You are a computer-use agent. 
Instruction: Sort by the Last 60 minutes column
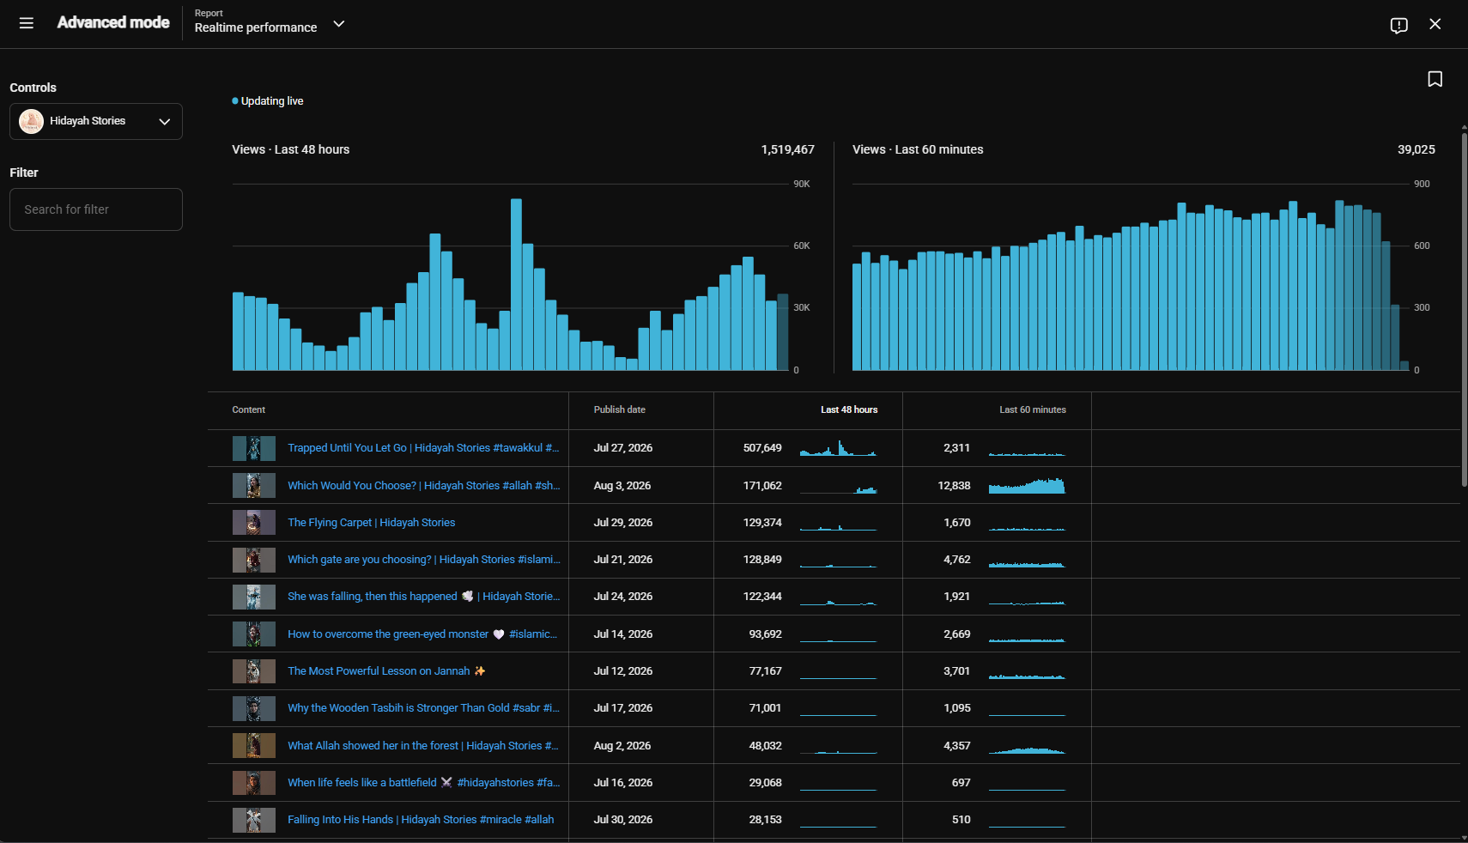(1033, 409)
